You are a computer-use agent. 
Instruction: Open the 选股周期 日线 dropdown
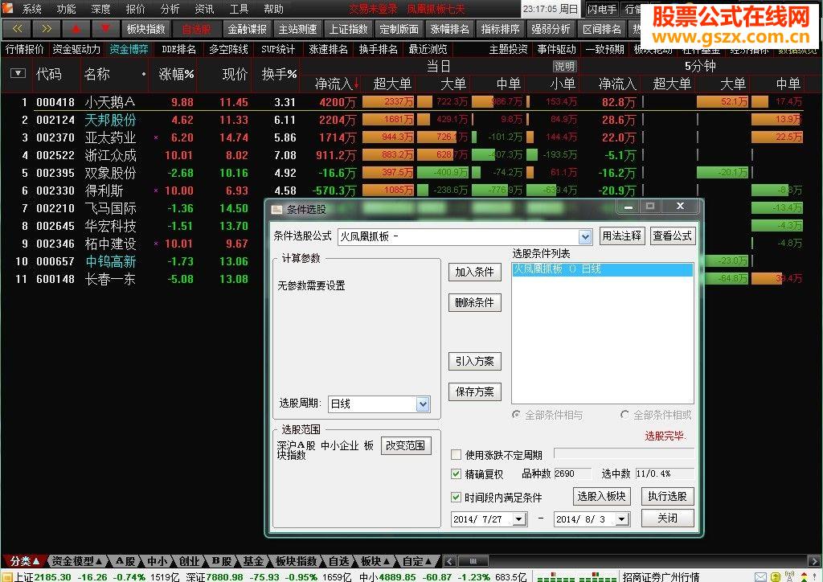coord(423,404)
